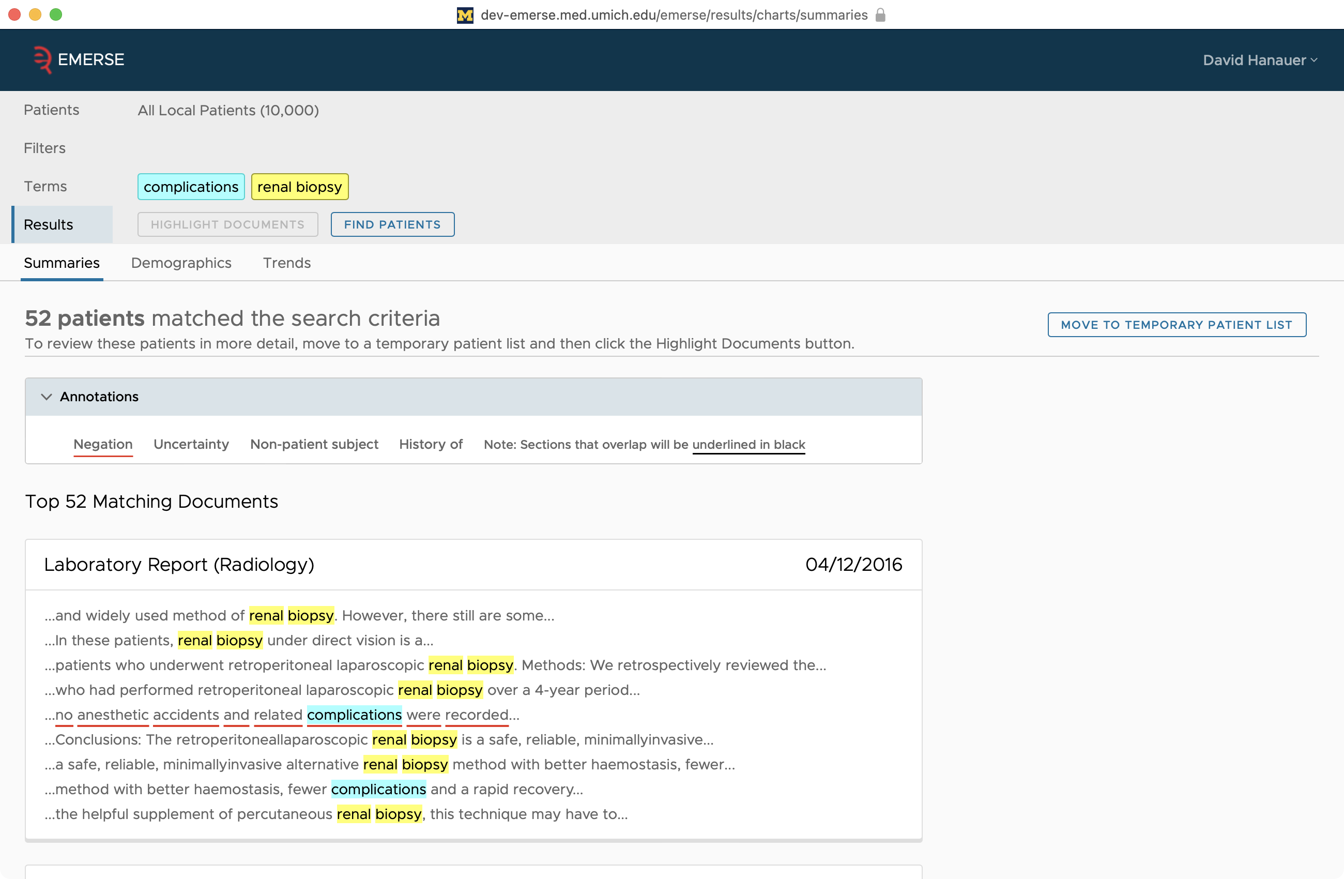Screen dimensions: 1344x879
Task: Open the Terms section
Action: (x=45, y=186)
